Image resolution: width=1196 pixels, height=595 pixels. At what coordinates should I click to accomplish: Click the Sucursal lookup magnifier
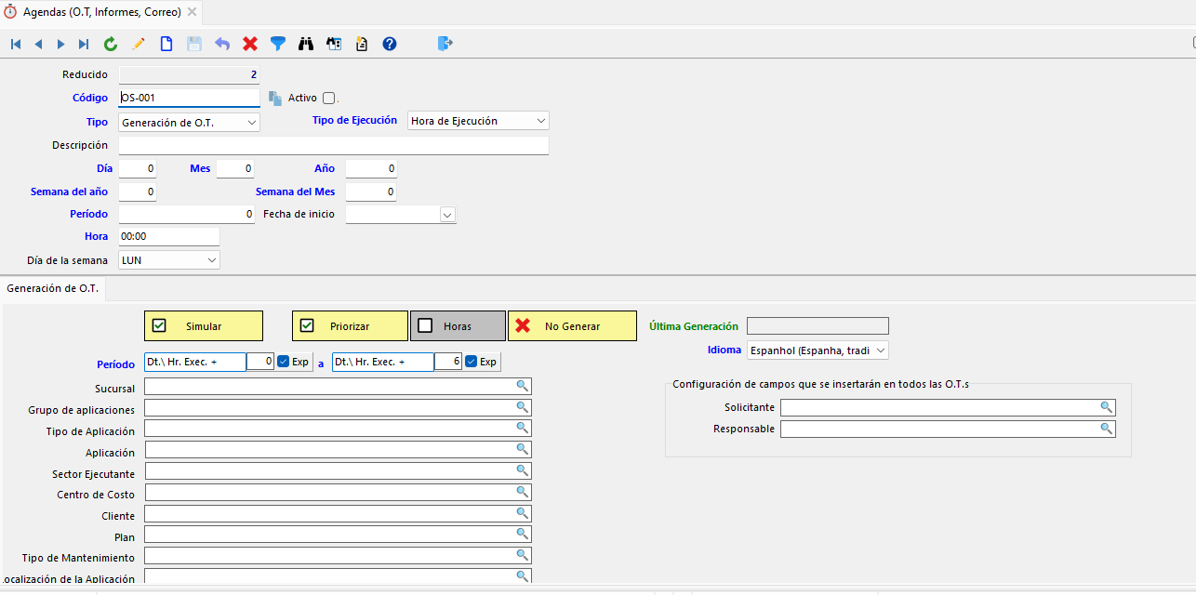tap(523, 387)
